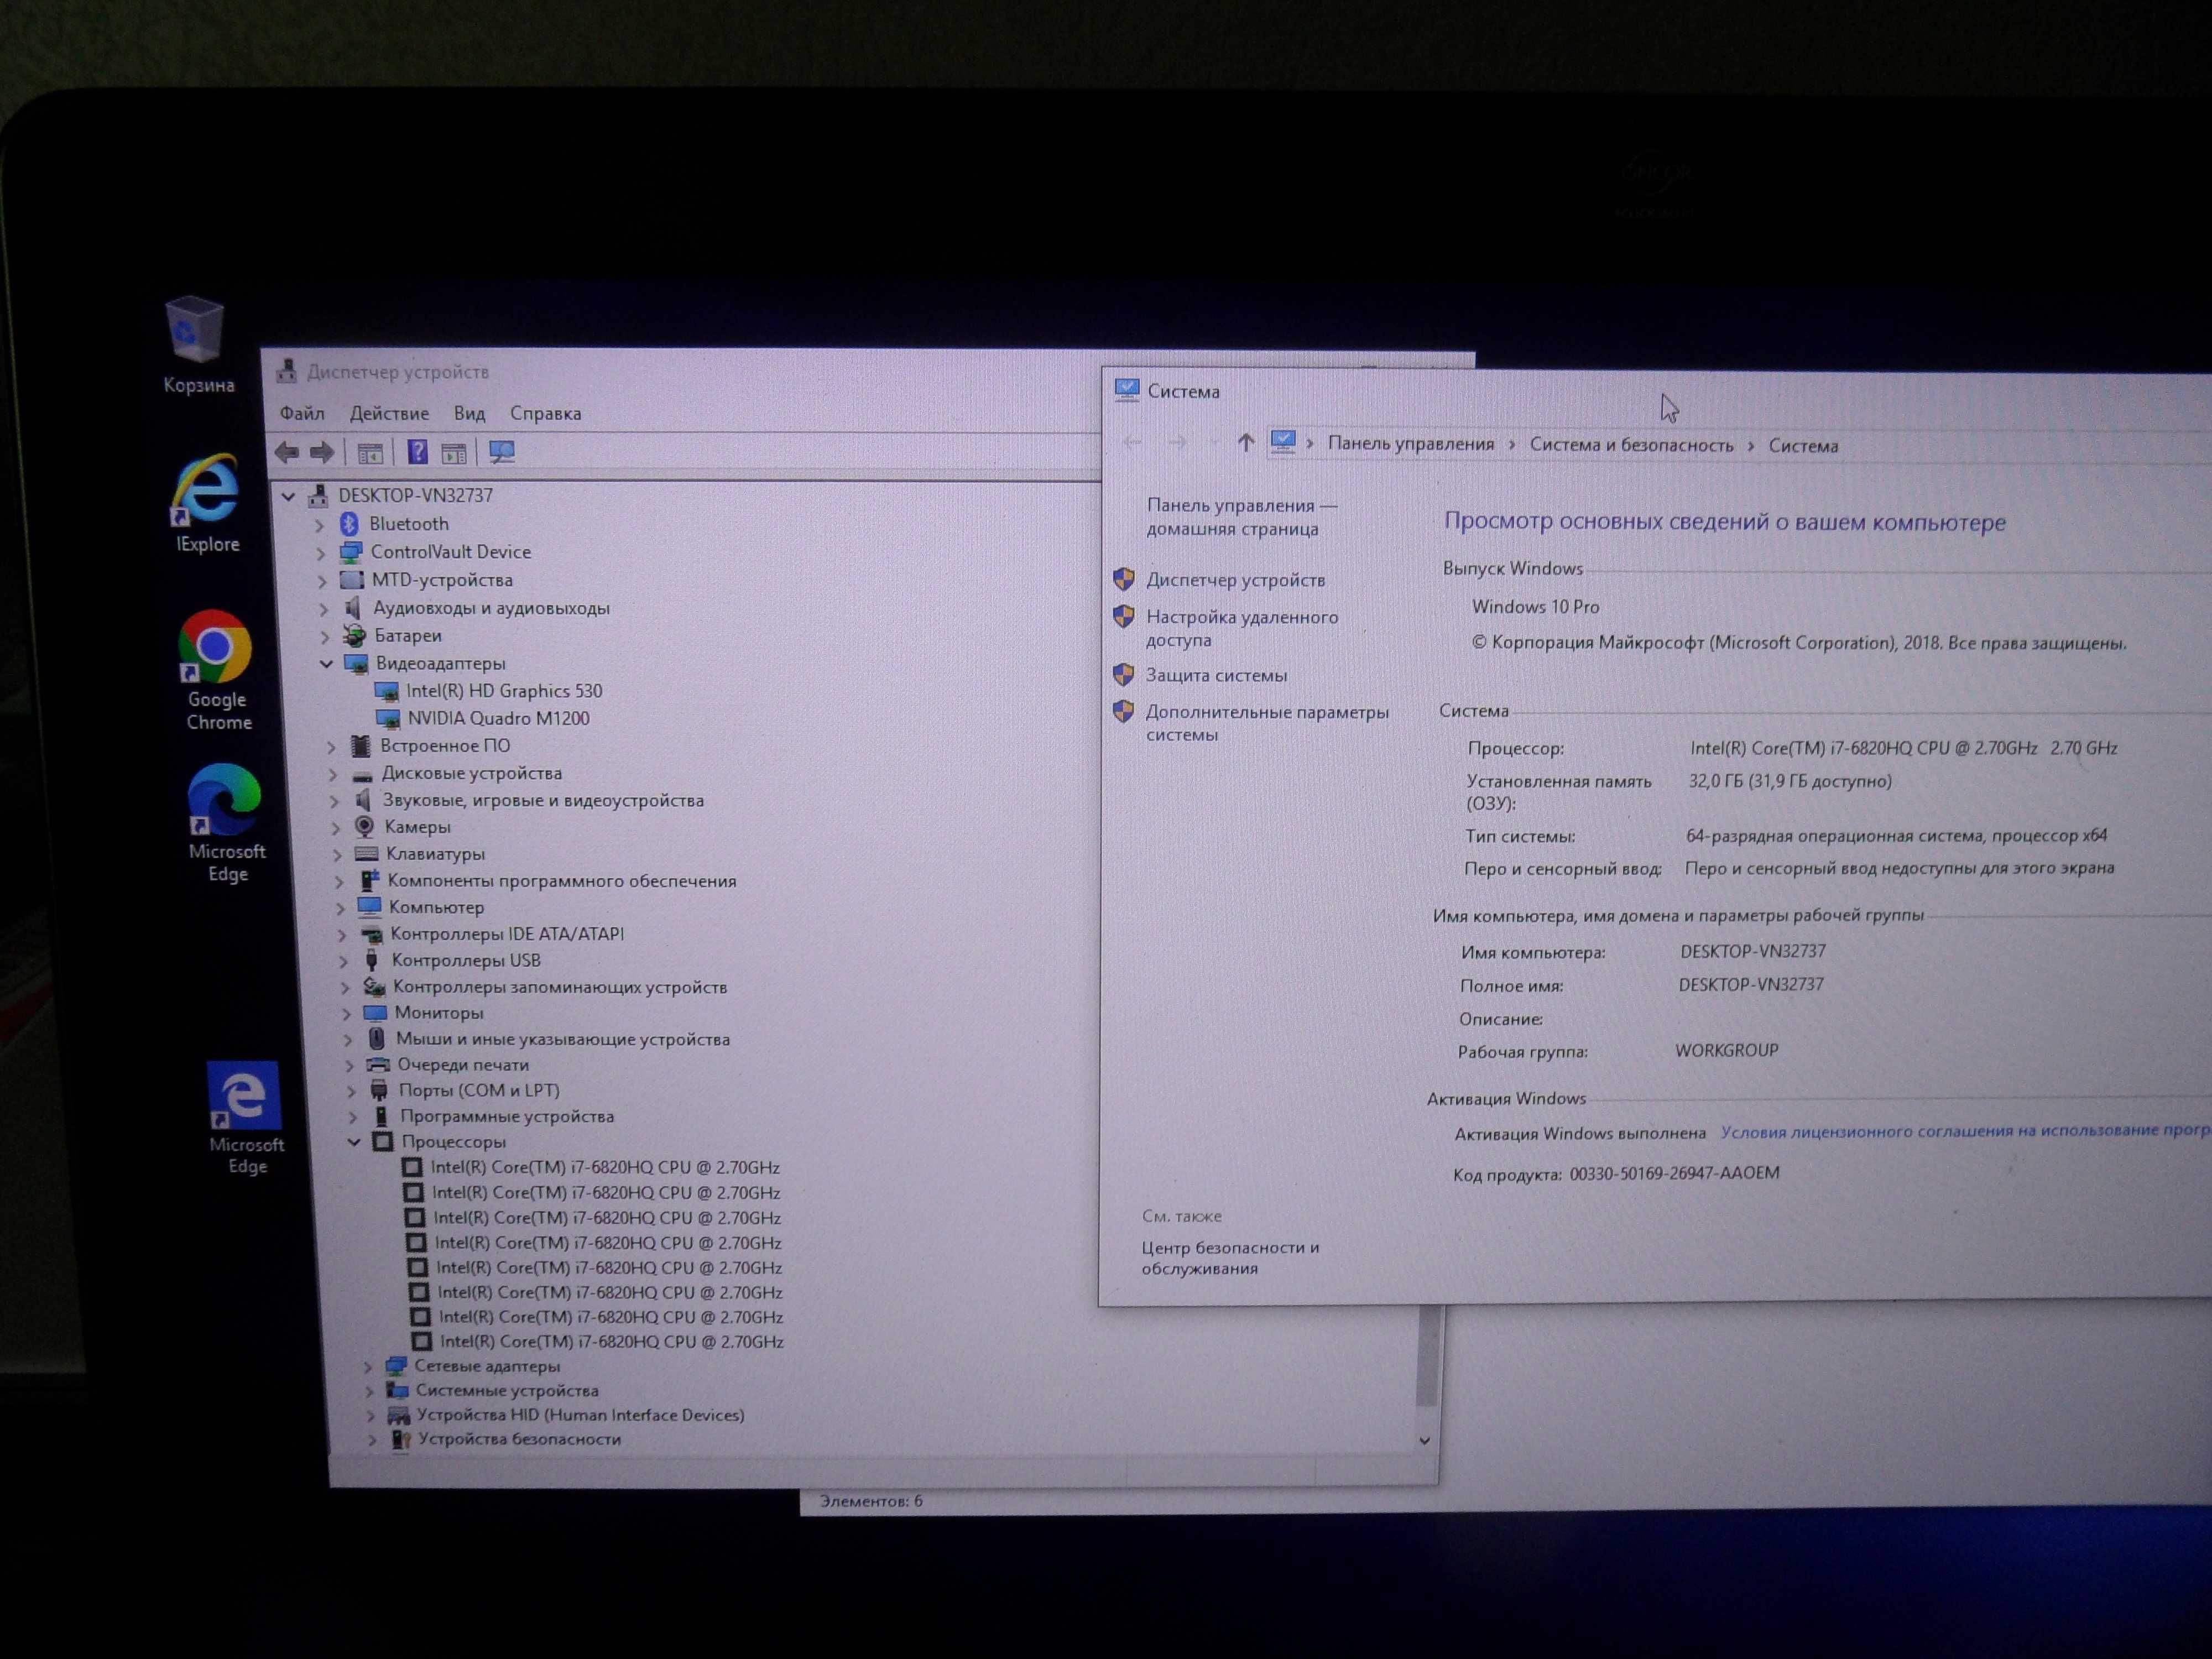Click the Up arrow in the Система window
The height and width of the screenshot is (1659, 2212).
pyautogui.click(x=1245, y=442)
